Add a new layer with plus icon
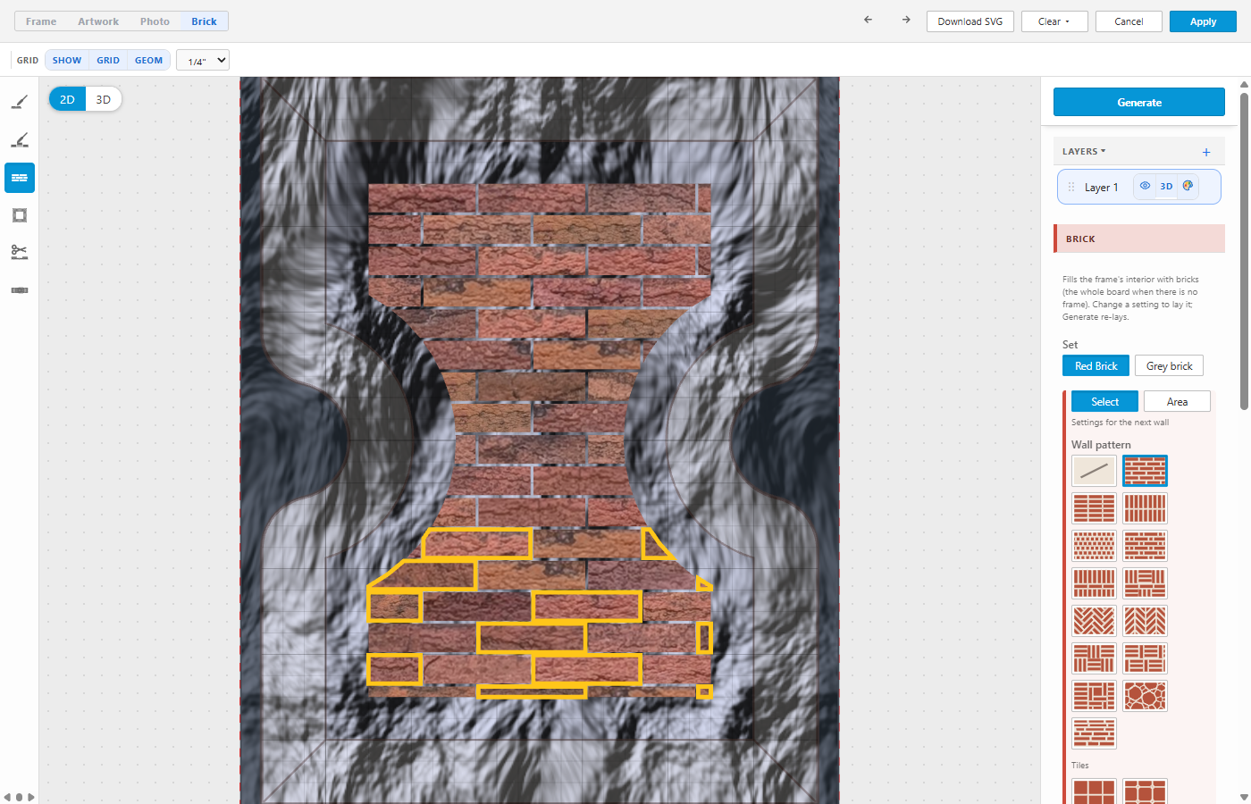Image resolution: width=1251 pixels, height=804 pixels. point(1206,152)
